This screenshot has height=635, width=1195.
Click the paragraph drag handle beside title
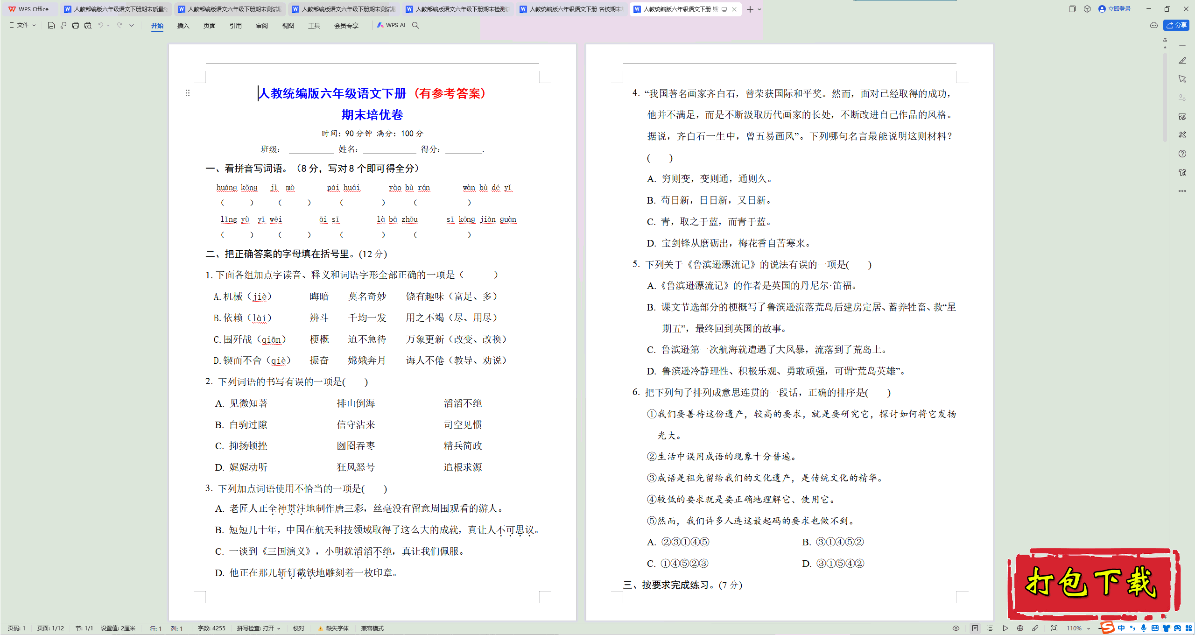coord(188,93)
